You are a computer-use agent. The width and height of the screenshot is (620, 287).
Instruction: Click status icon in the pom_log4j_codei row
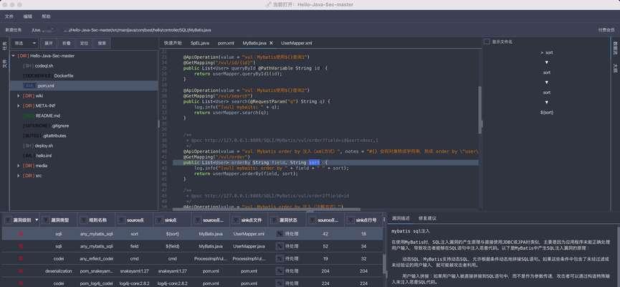(280, 283)
